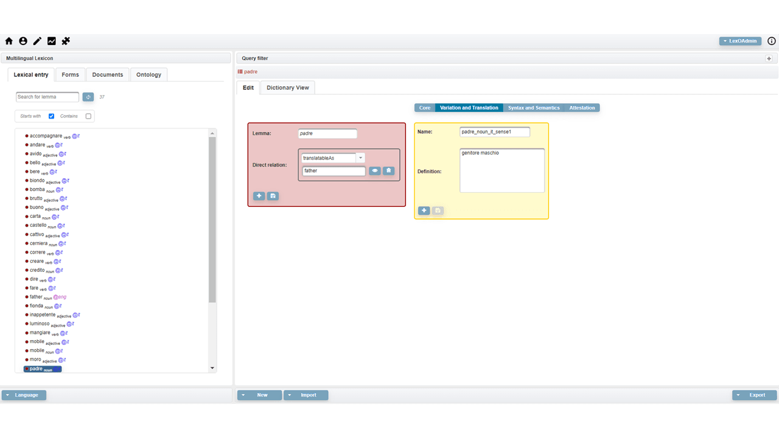Screen dimensions: 779x438
Task: Open the Ontology tab
Action: 148,75
